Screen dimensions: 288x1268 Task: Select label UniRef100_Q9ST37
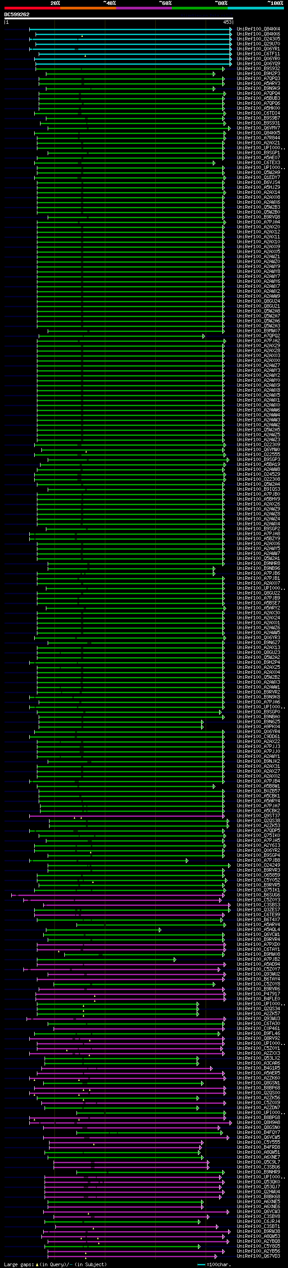258,815
